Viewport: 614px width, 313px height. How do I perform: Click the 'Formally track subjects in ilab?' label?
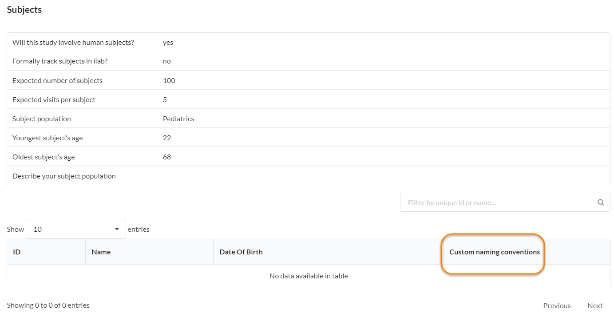[x=60, y=61]
